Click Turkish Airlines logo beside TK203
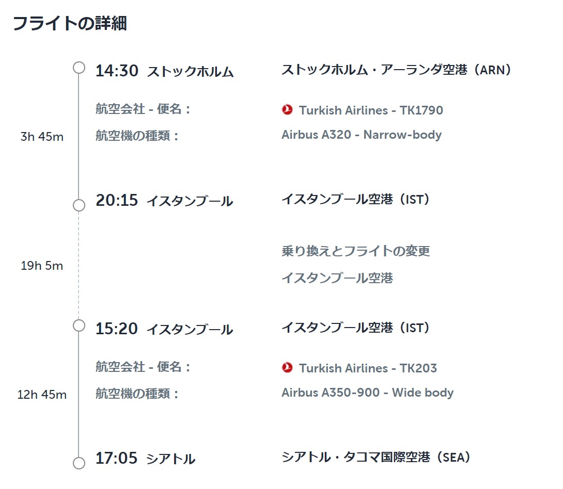This screenshot has height=489, width=563. tap(287, 367)
